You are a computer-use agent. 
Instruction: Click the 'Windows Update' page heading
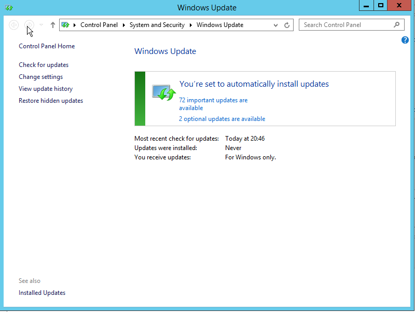165,51
